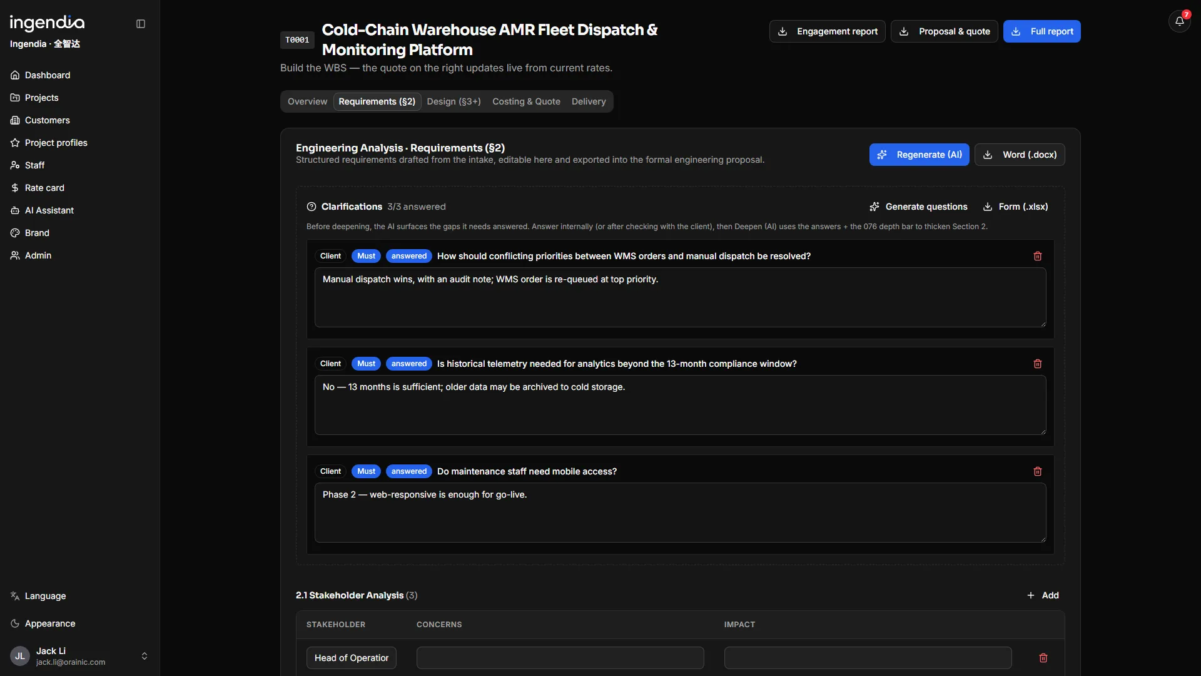Edit the manual dispatch answer field
Viewport: 1201px width, 676px height.
pos(680,297)
